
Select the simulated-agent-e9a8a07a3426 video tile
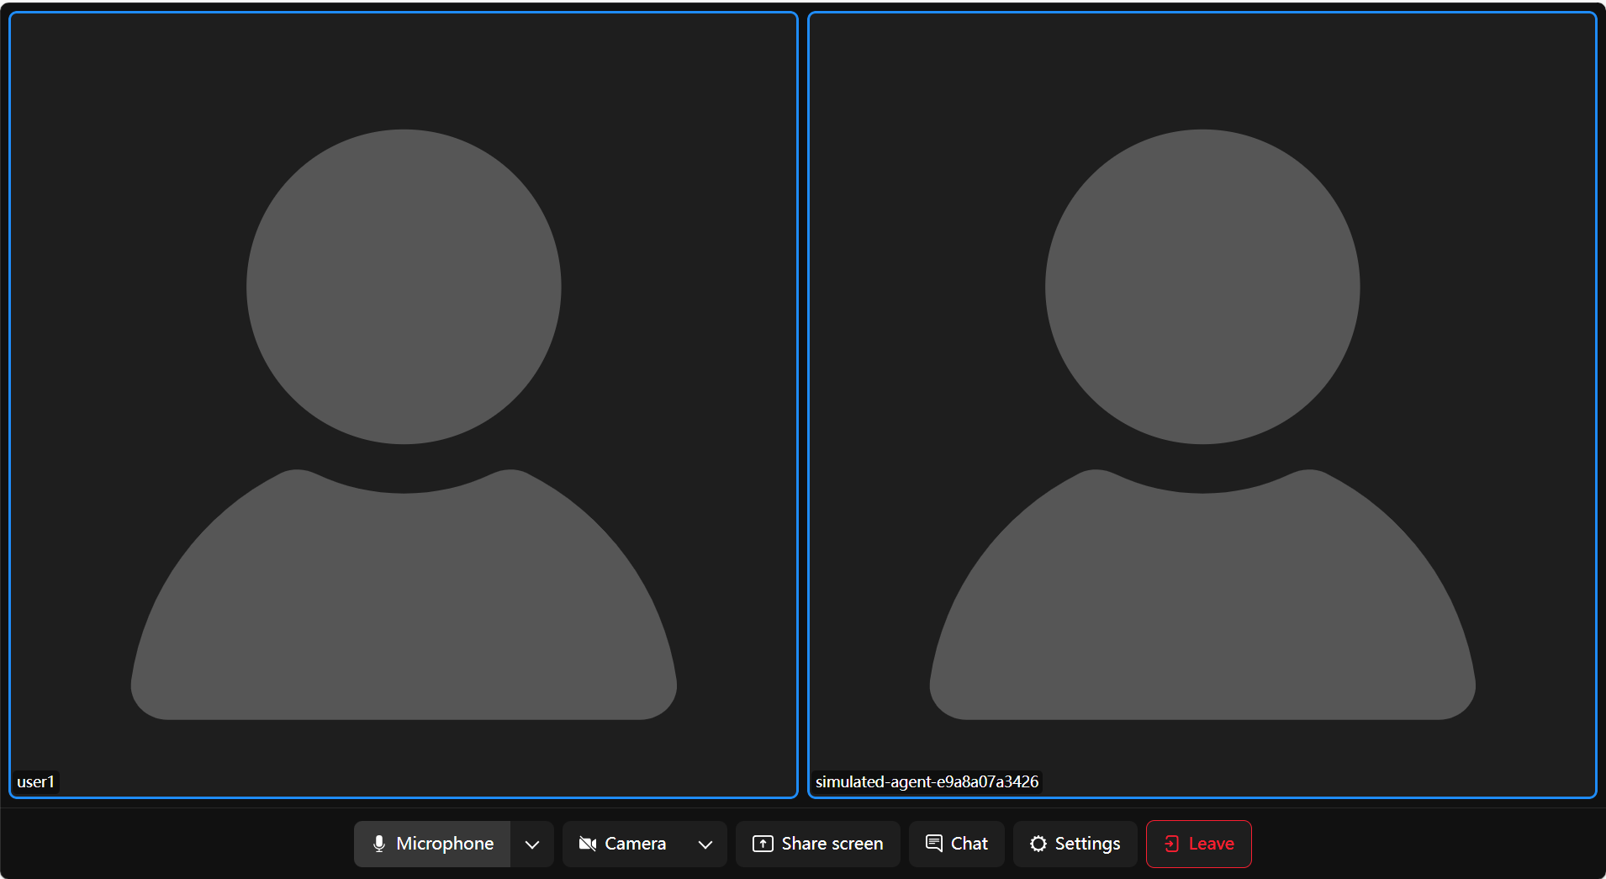(1202, 405)
